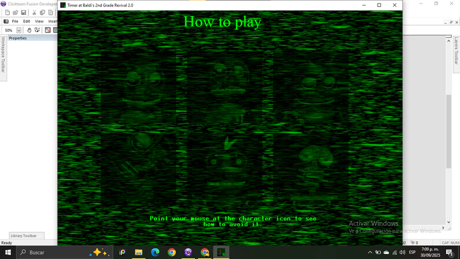
Task: Click the game window title bar icon
Action: [63, 5]
